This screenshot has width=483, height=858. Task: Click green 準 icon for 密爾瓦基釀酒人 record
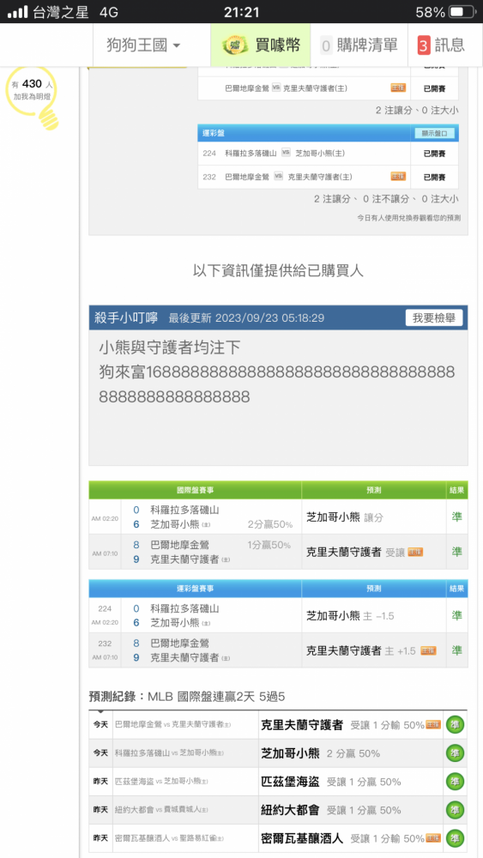point(455,838)
